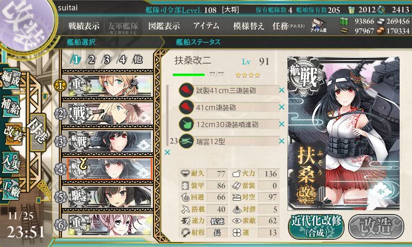Remove all equipment with the left X
412x247 pixels.
[x=167, y=152]
